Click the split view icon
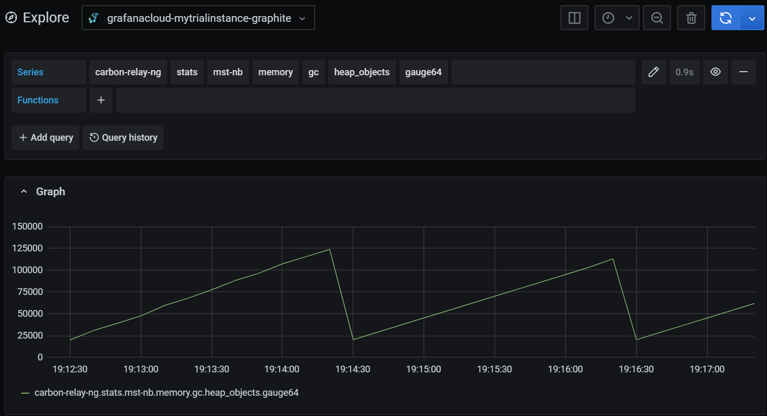The height and width of the screenshot is (416, 767). (x=574, y=17)
